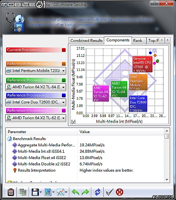Click the red Current Processor color swatch
Screen dimensions: 176x200
(x=64, y=50)
